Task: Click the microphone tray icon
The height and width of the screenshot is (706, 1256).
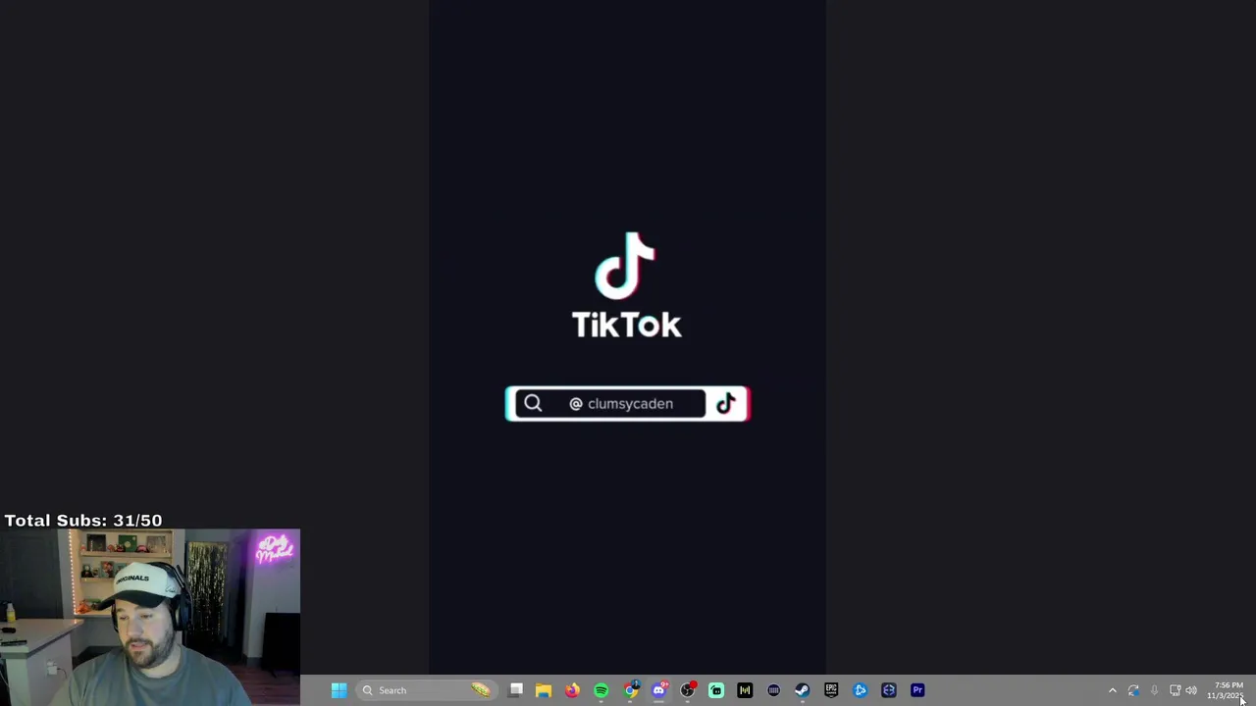Action: 1154,690
